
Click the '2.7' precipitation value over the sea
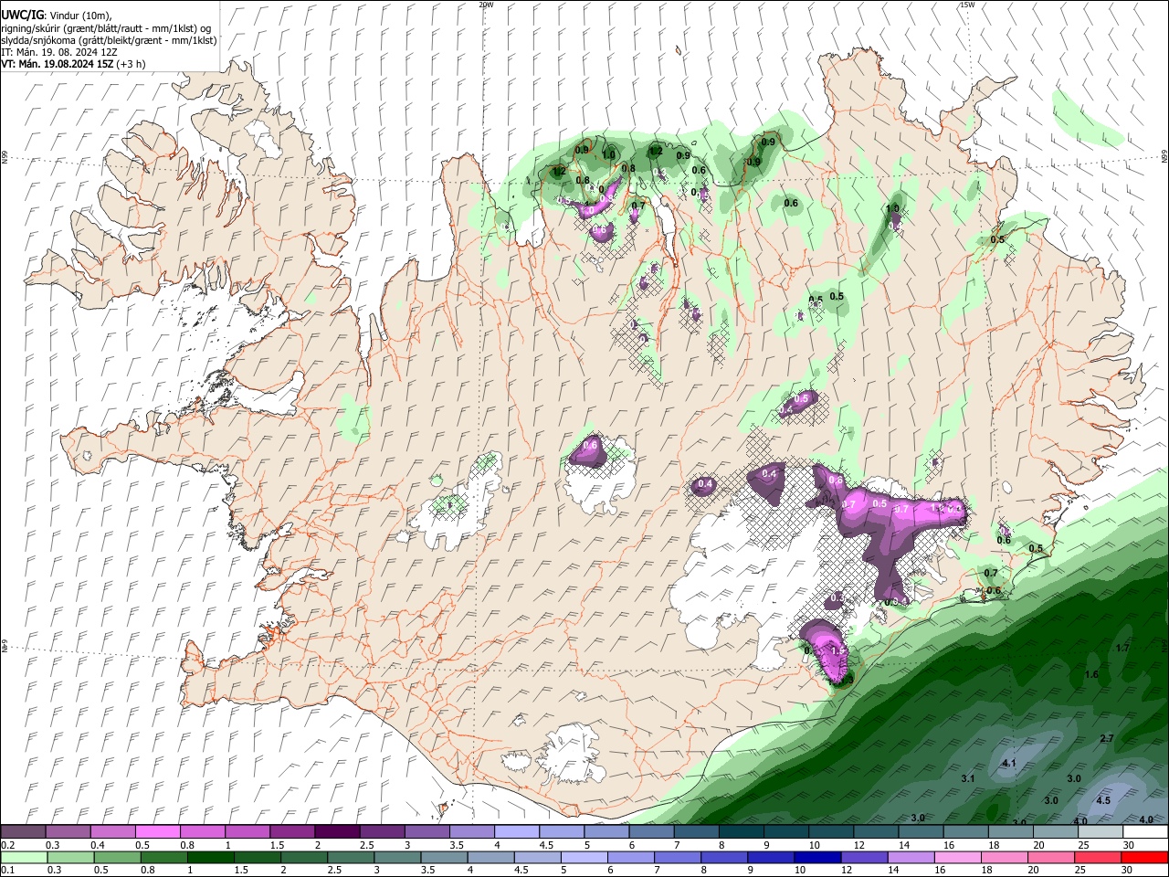pyautogui.click(x=1107, y=738)
